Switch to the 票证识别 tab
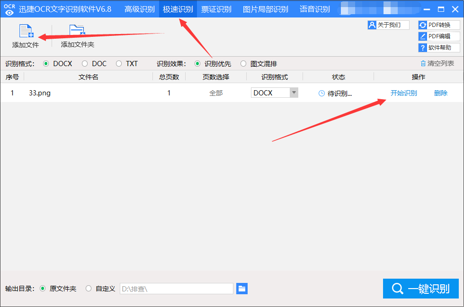 pos(216,9)
